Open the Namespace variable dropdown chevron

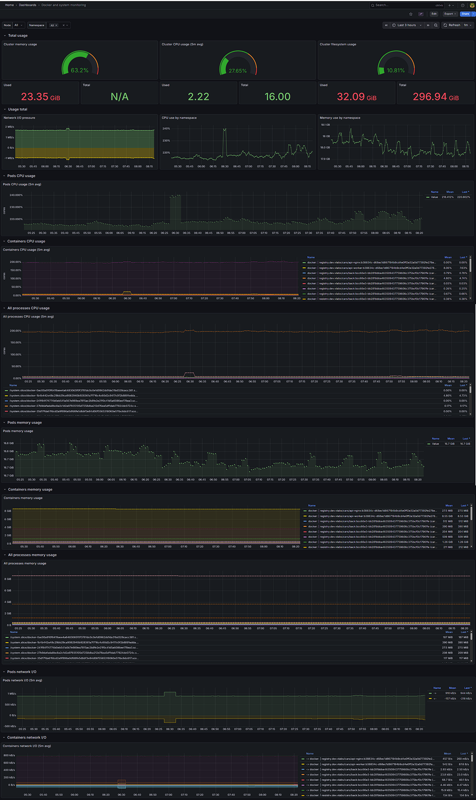[x=67, y=25]
